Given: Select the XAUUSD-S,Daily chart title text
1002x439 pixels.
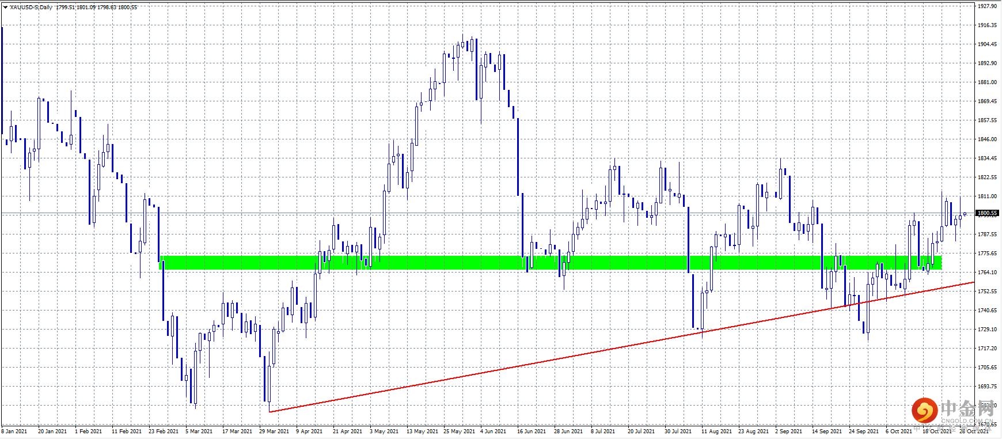Looking at the screenshot, I should (31, 7).
